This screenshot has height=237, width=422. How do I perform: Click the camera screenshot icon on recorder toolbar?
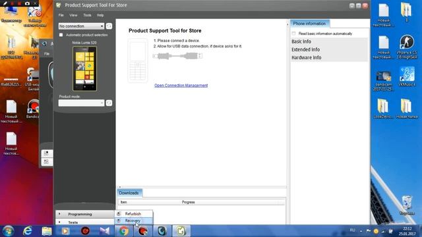pyautogui.click(x=27, y=3)
